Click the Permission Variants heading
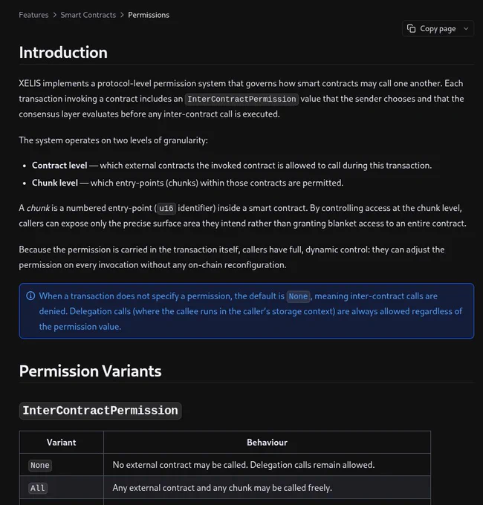Screen dimensions: 483x505 (x=90, y=371)
